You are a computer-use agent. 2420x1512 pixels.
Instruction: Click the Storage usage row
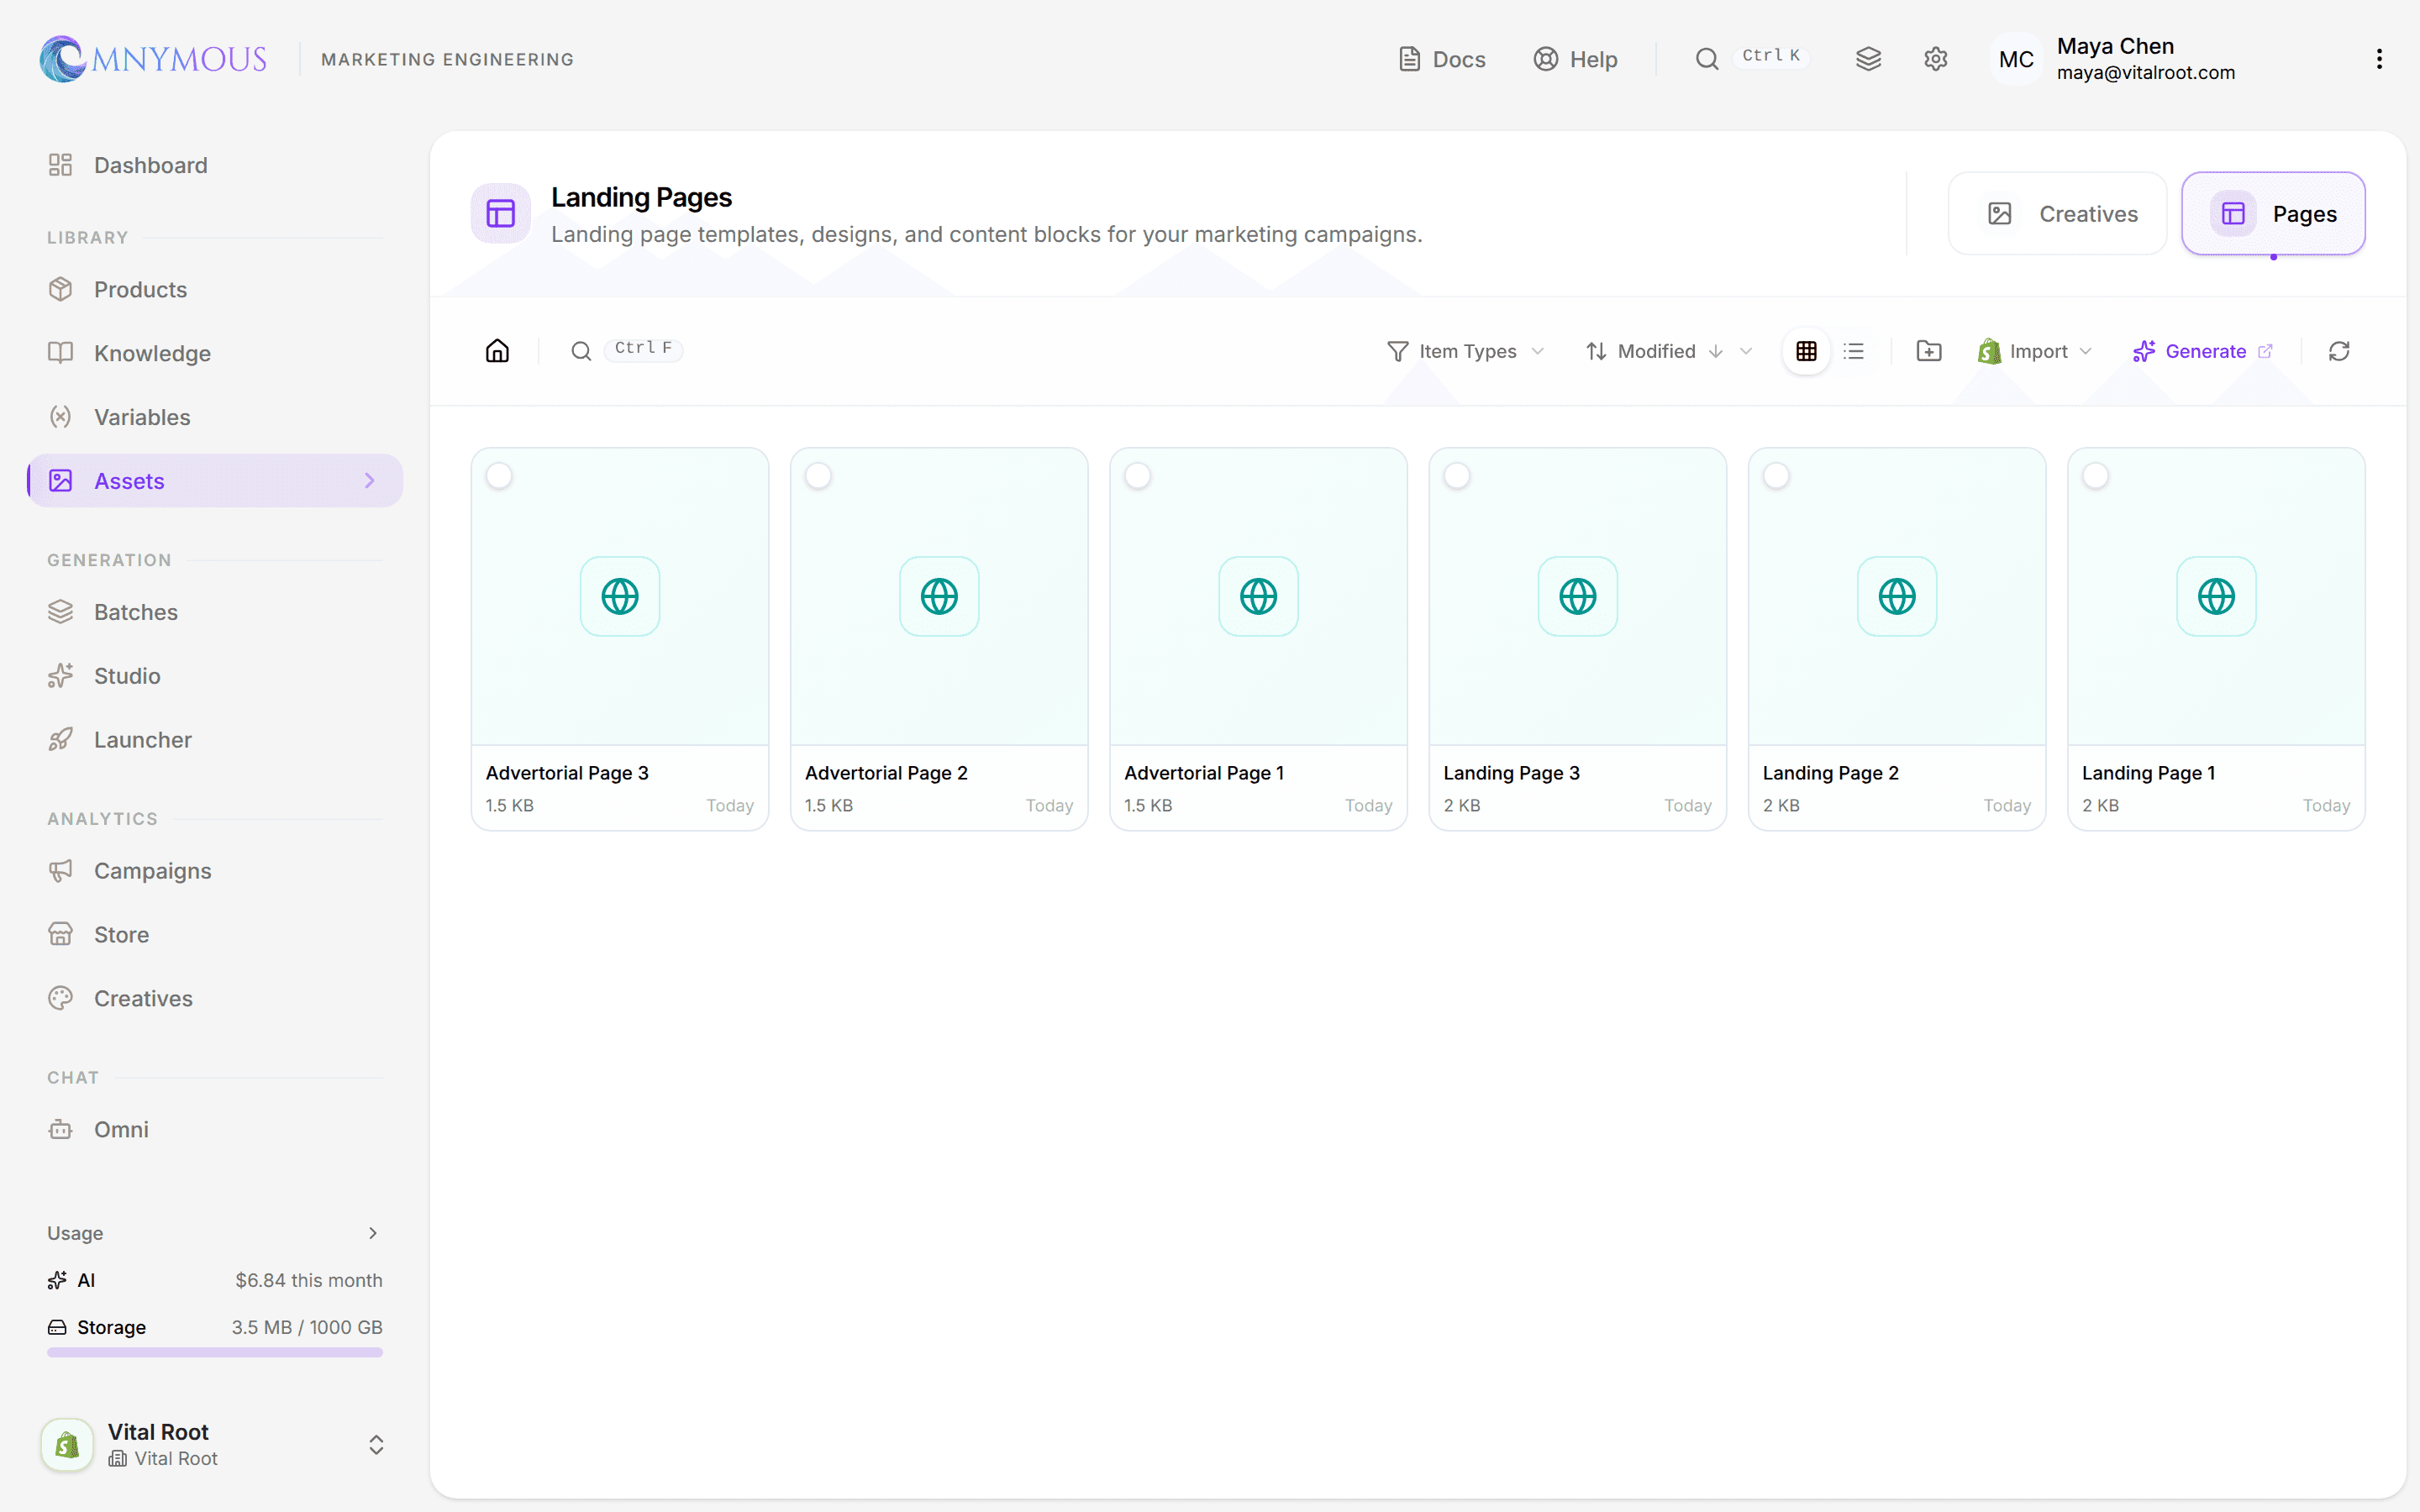(x=215, y=1327)
